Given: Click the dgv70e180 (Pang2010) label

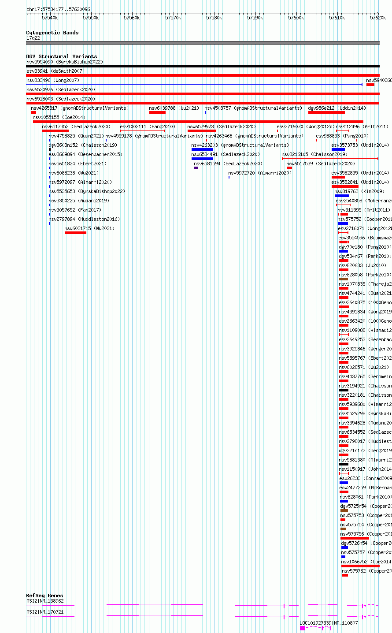Looking at the screenshot, I should pyautogui.click(x=365, y=247).
